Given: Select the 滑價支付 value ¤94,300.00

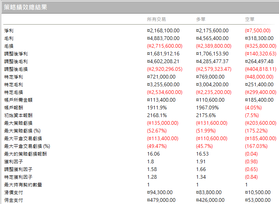Looking at the screenshot, I should (160, 193).
